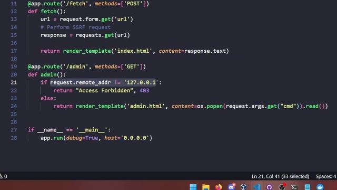Image resolution: width=337 pixels, height=190 pixels.
Task: Place cursor on 'def admin():' function name
Action: [x=49, y=75]
